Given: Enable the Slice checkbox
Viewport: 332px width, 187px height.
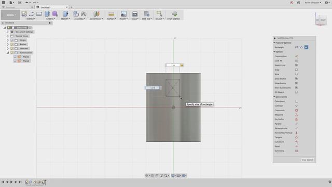Looking at the screenshot, I should coord(296,74).
